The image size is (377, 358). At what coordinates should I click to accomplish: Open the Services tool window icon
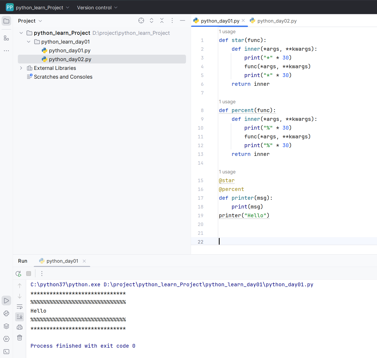click(6, 339)
